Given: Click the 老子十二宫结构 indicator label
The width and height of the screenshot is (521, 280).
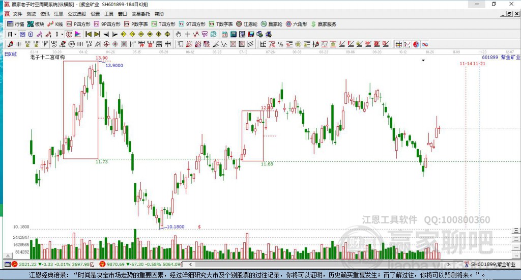Looking at the screenshot, I should (x=47, y=57).
